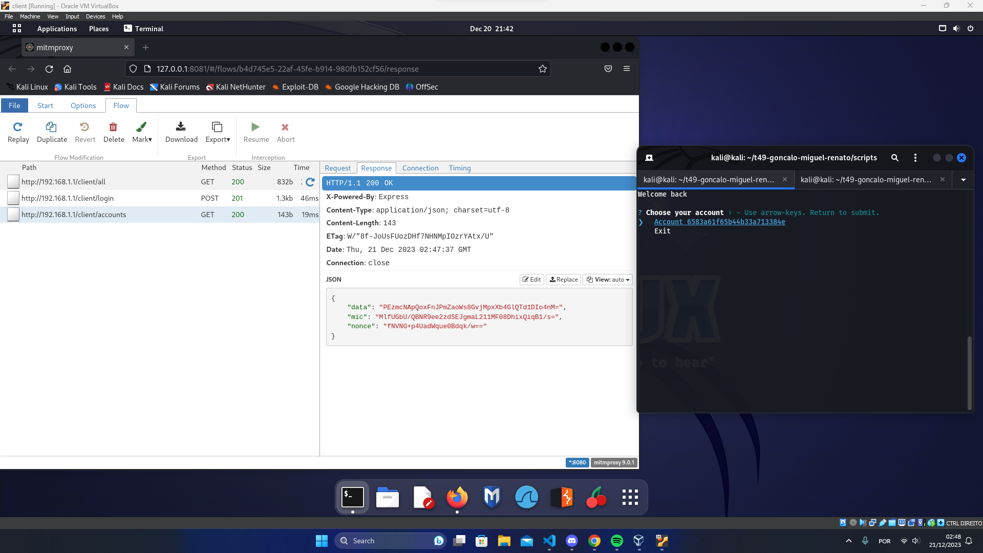Bookmark page with star icon
The image size is (983, 553).
543,69
